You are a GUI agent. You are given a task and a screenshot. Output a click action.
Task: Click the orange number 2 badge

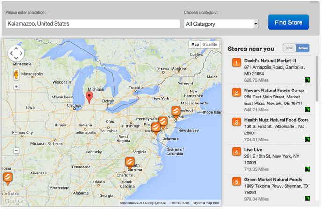click(236, 92)
